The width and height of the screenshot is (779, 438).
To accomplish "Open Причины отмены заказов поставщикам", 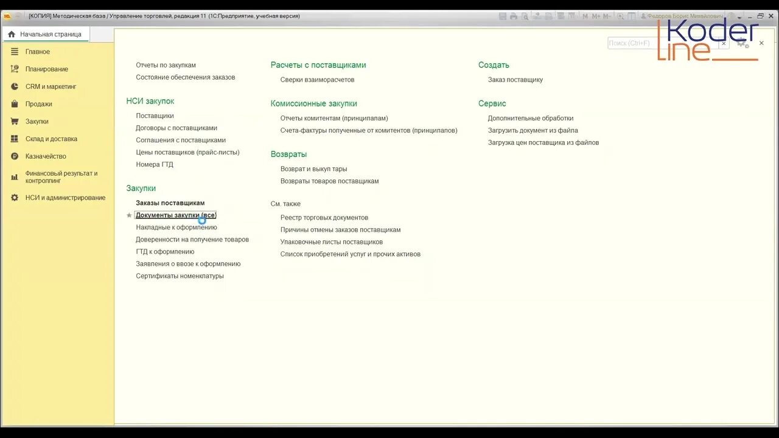I will point(340,230).
